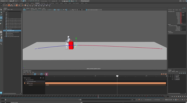Expand the last node in Outliner

(x=5, y=36)
